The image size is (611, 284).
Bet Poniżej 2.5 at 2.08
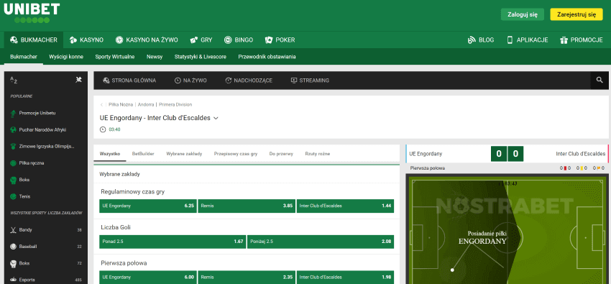[x=321, y=242]
